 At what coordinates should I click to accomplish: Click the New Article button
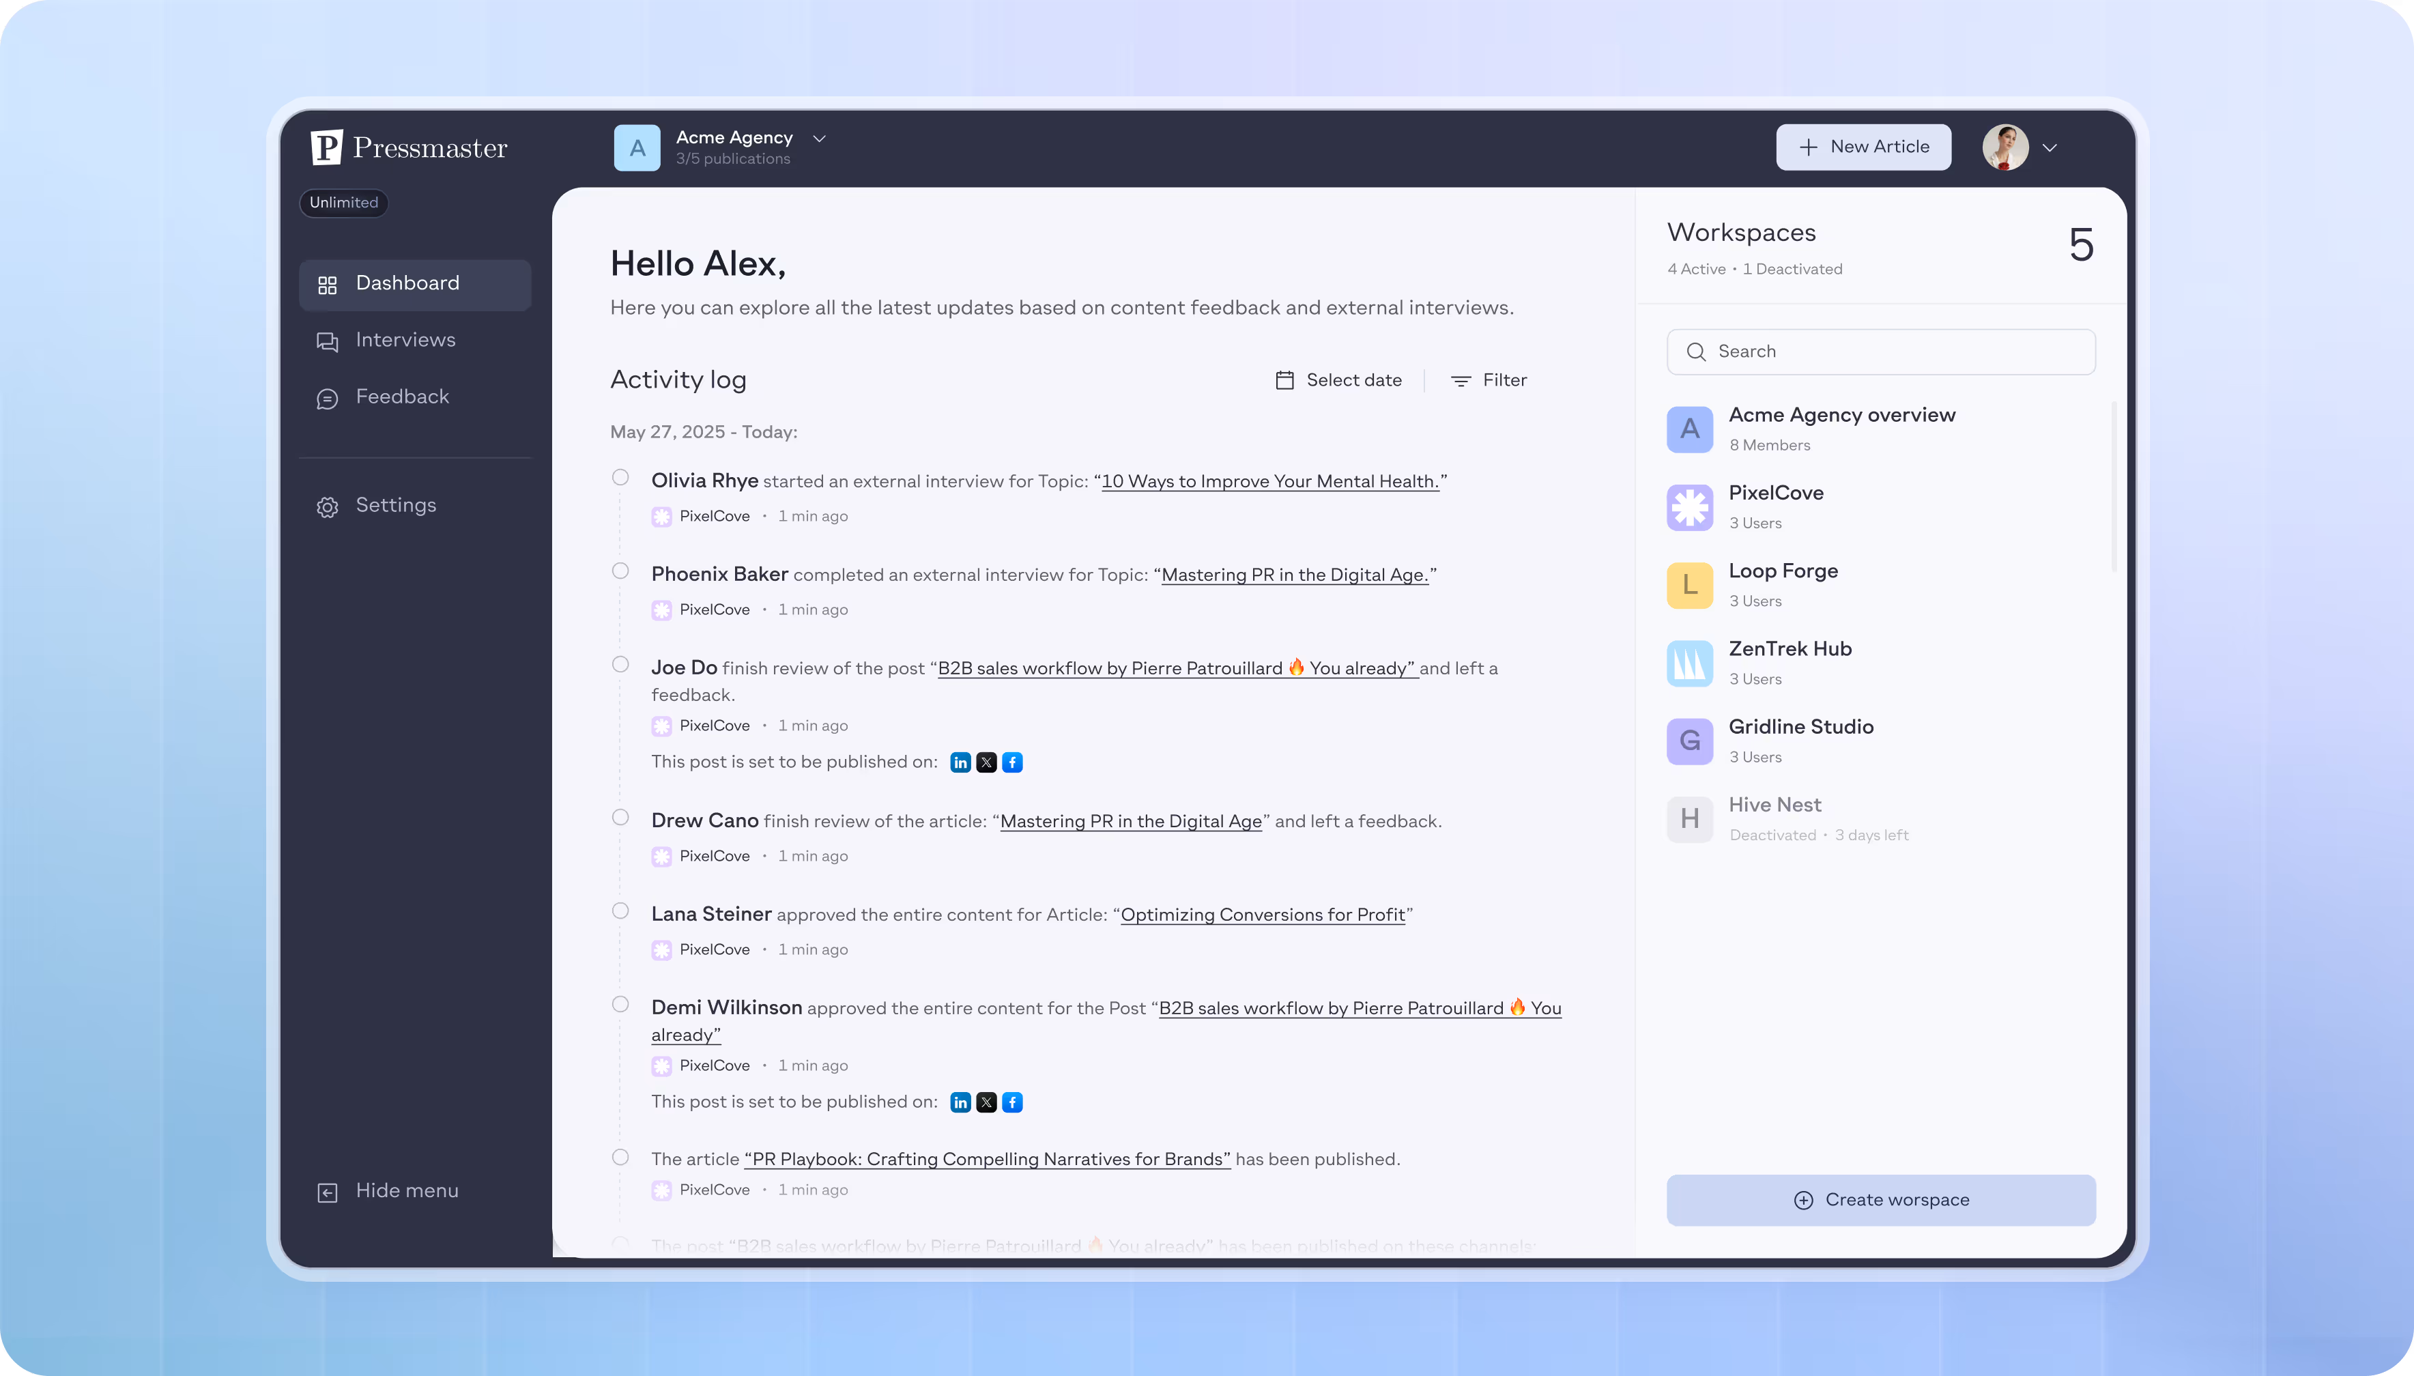(1863, 147)
